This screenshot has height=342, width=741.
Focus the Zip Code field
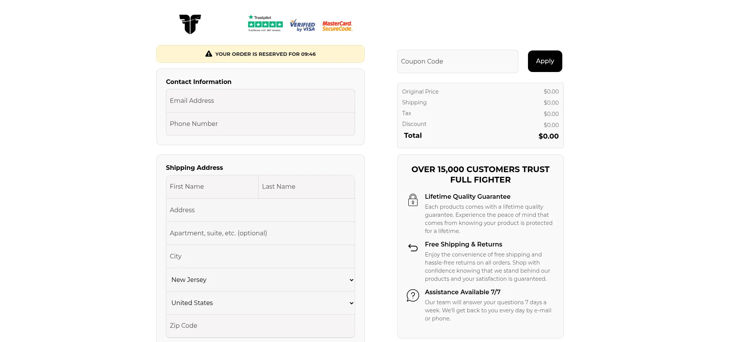click(261, 326)
